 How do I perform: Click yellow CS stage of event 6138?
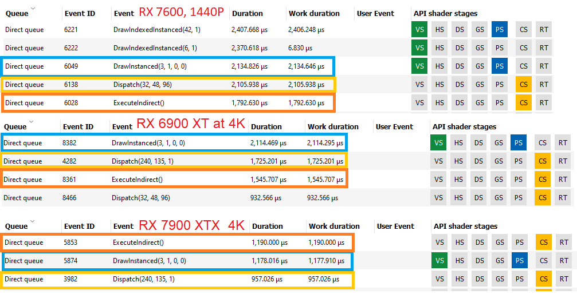(x=524, y=85)
